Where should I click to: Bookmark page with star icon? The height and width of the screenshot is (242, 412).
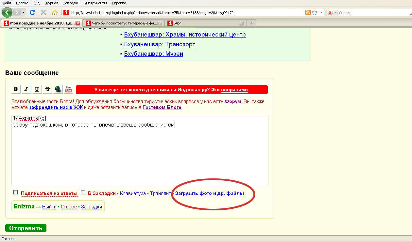coord(315,12)
